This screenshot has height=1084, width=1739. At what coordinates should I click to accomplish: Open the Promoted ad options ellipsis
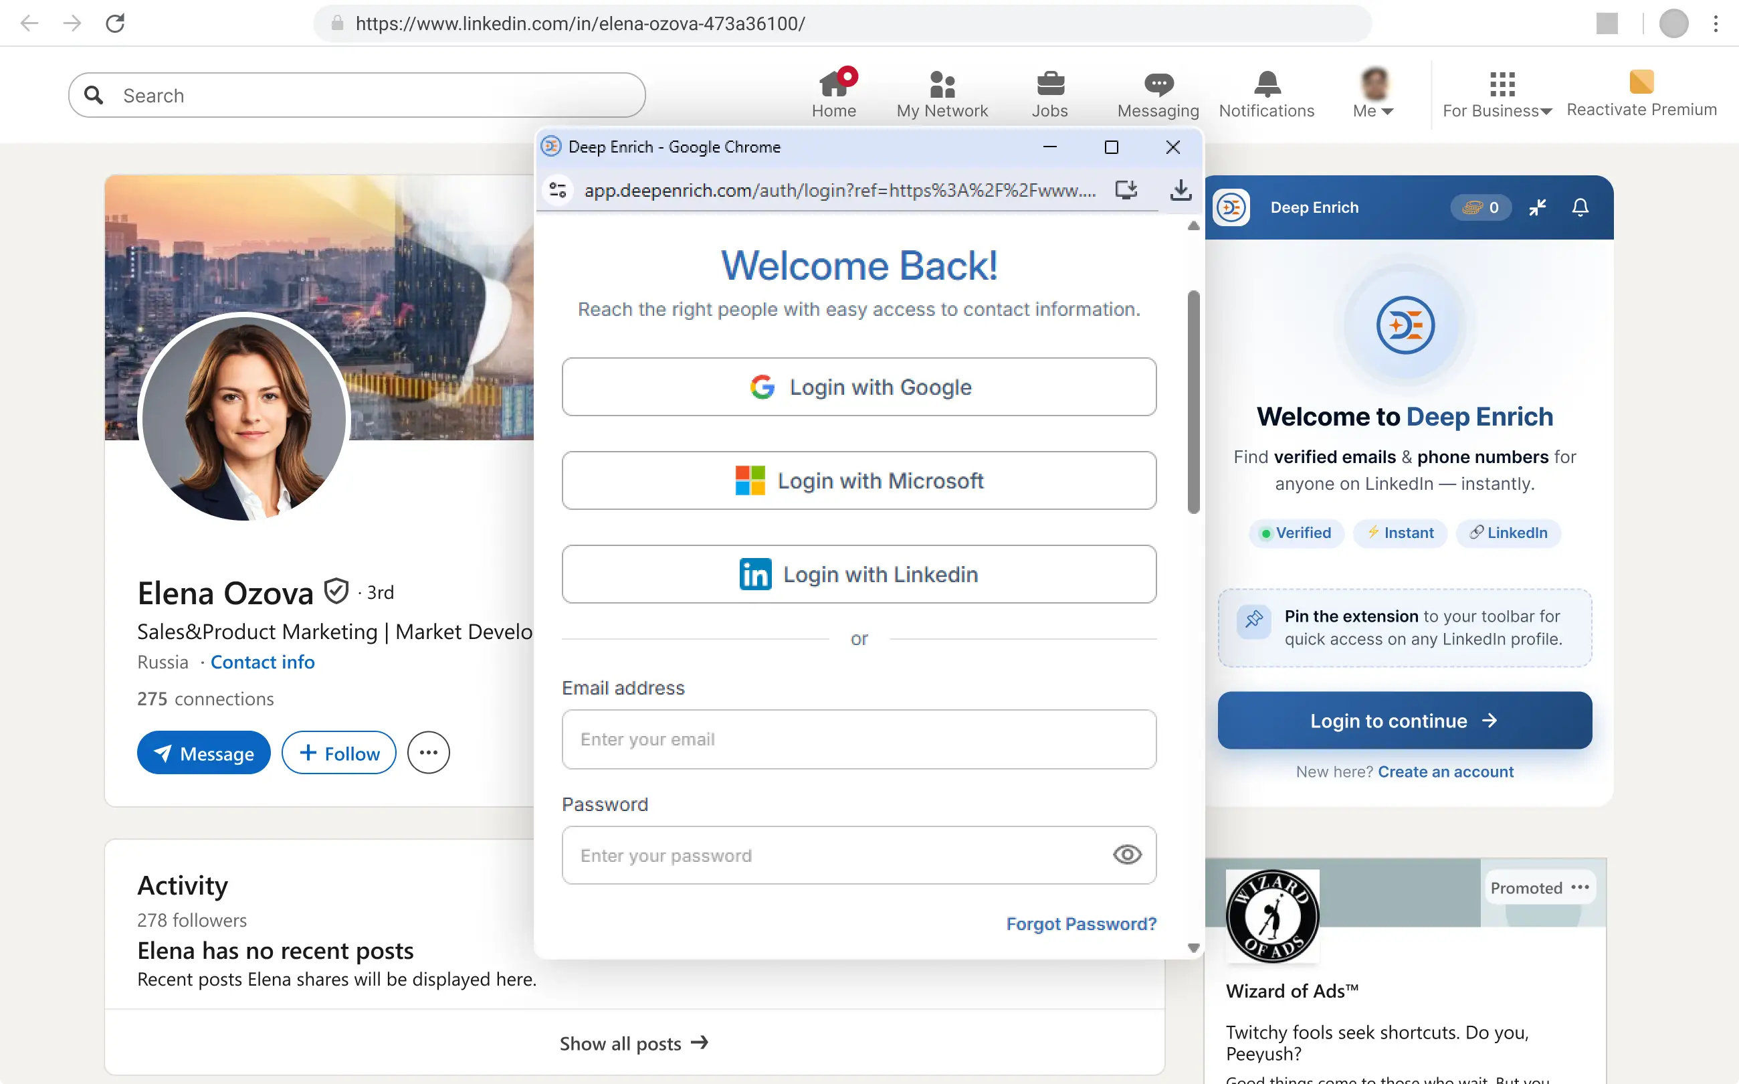1580,887
